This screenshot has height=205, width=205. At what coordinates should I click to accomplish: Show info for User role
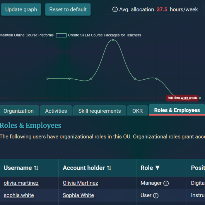click(156, 196)
